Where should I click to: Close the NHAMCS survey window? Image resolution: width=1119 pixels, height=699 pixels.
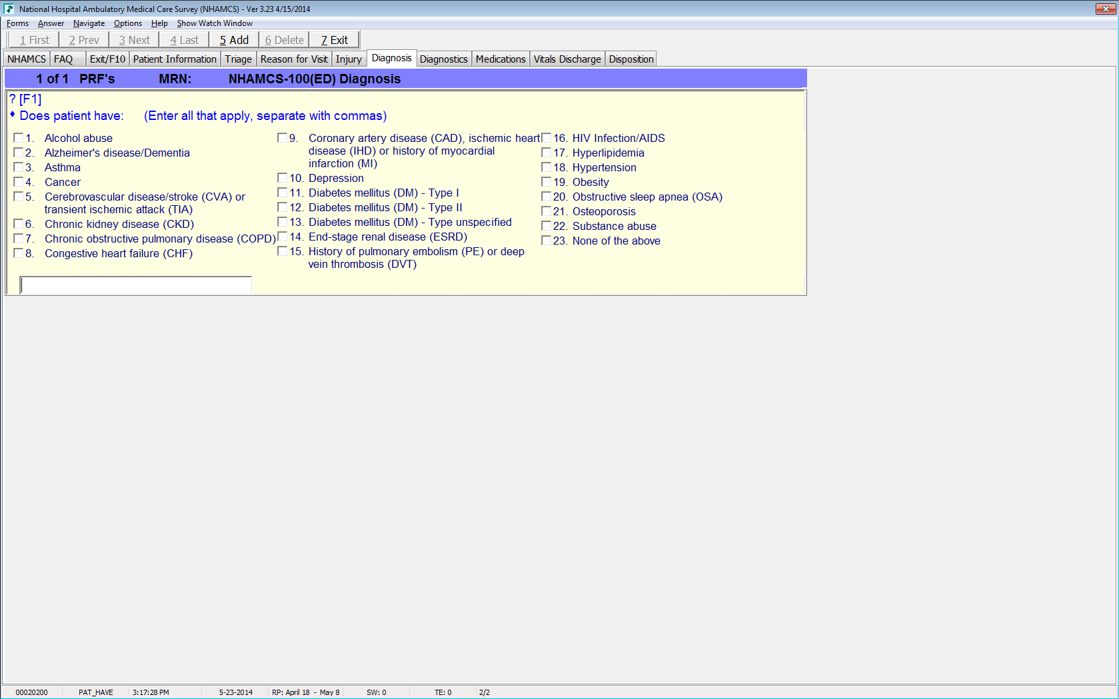coord(1106,9)
